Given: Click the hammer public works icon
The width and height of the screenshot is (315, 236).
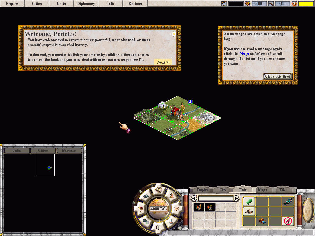Looking at the screenshot, I should click(271, 4).
